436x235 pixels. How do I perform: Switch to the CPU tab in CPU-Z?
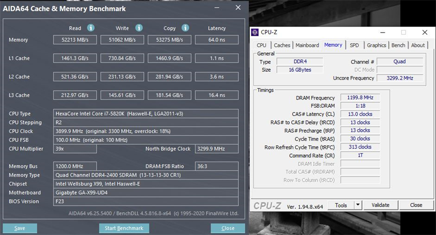pos(262,45)
